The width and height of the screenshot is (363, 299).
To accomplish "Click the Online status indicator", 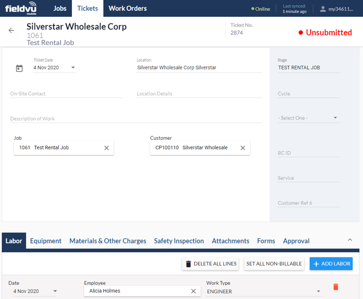I will click(x=260, y=9).
